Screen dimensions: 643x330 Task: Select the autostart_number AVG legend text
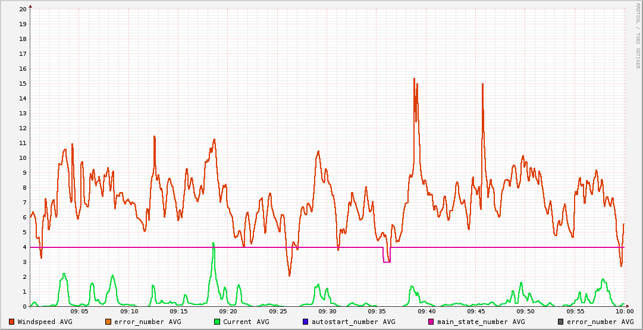click(353, 322)
